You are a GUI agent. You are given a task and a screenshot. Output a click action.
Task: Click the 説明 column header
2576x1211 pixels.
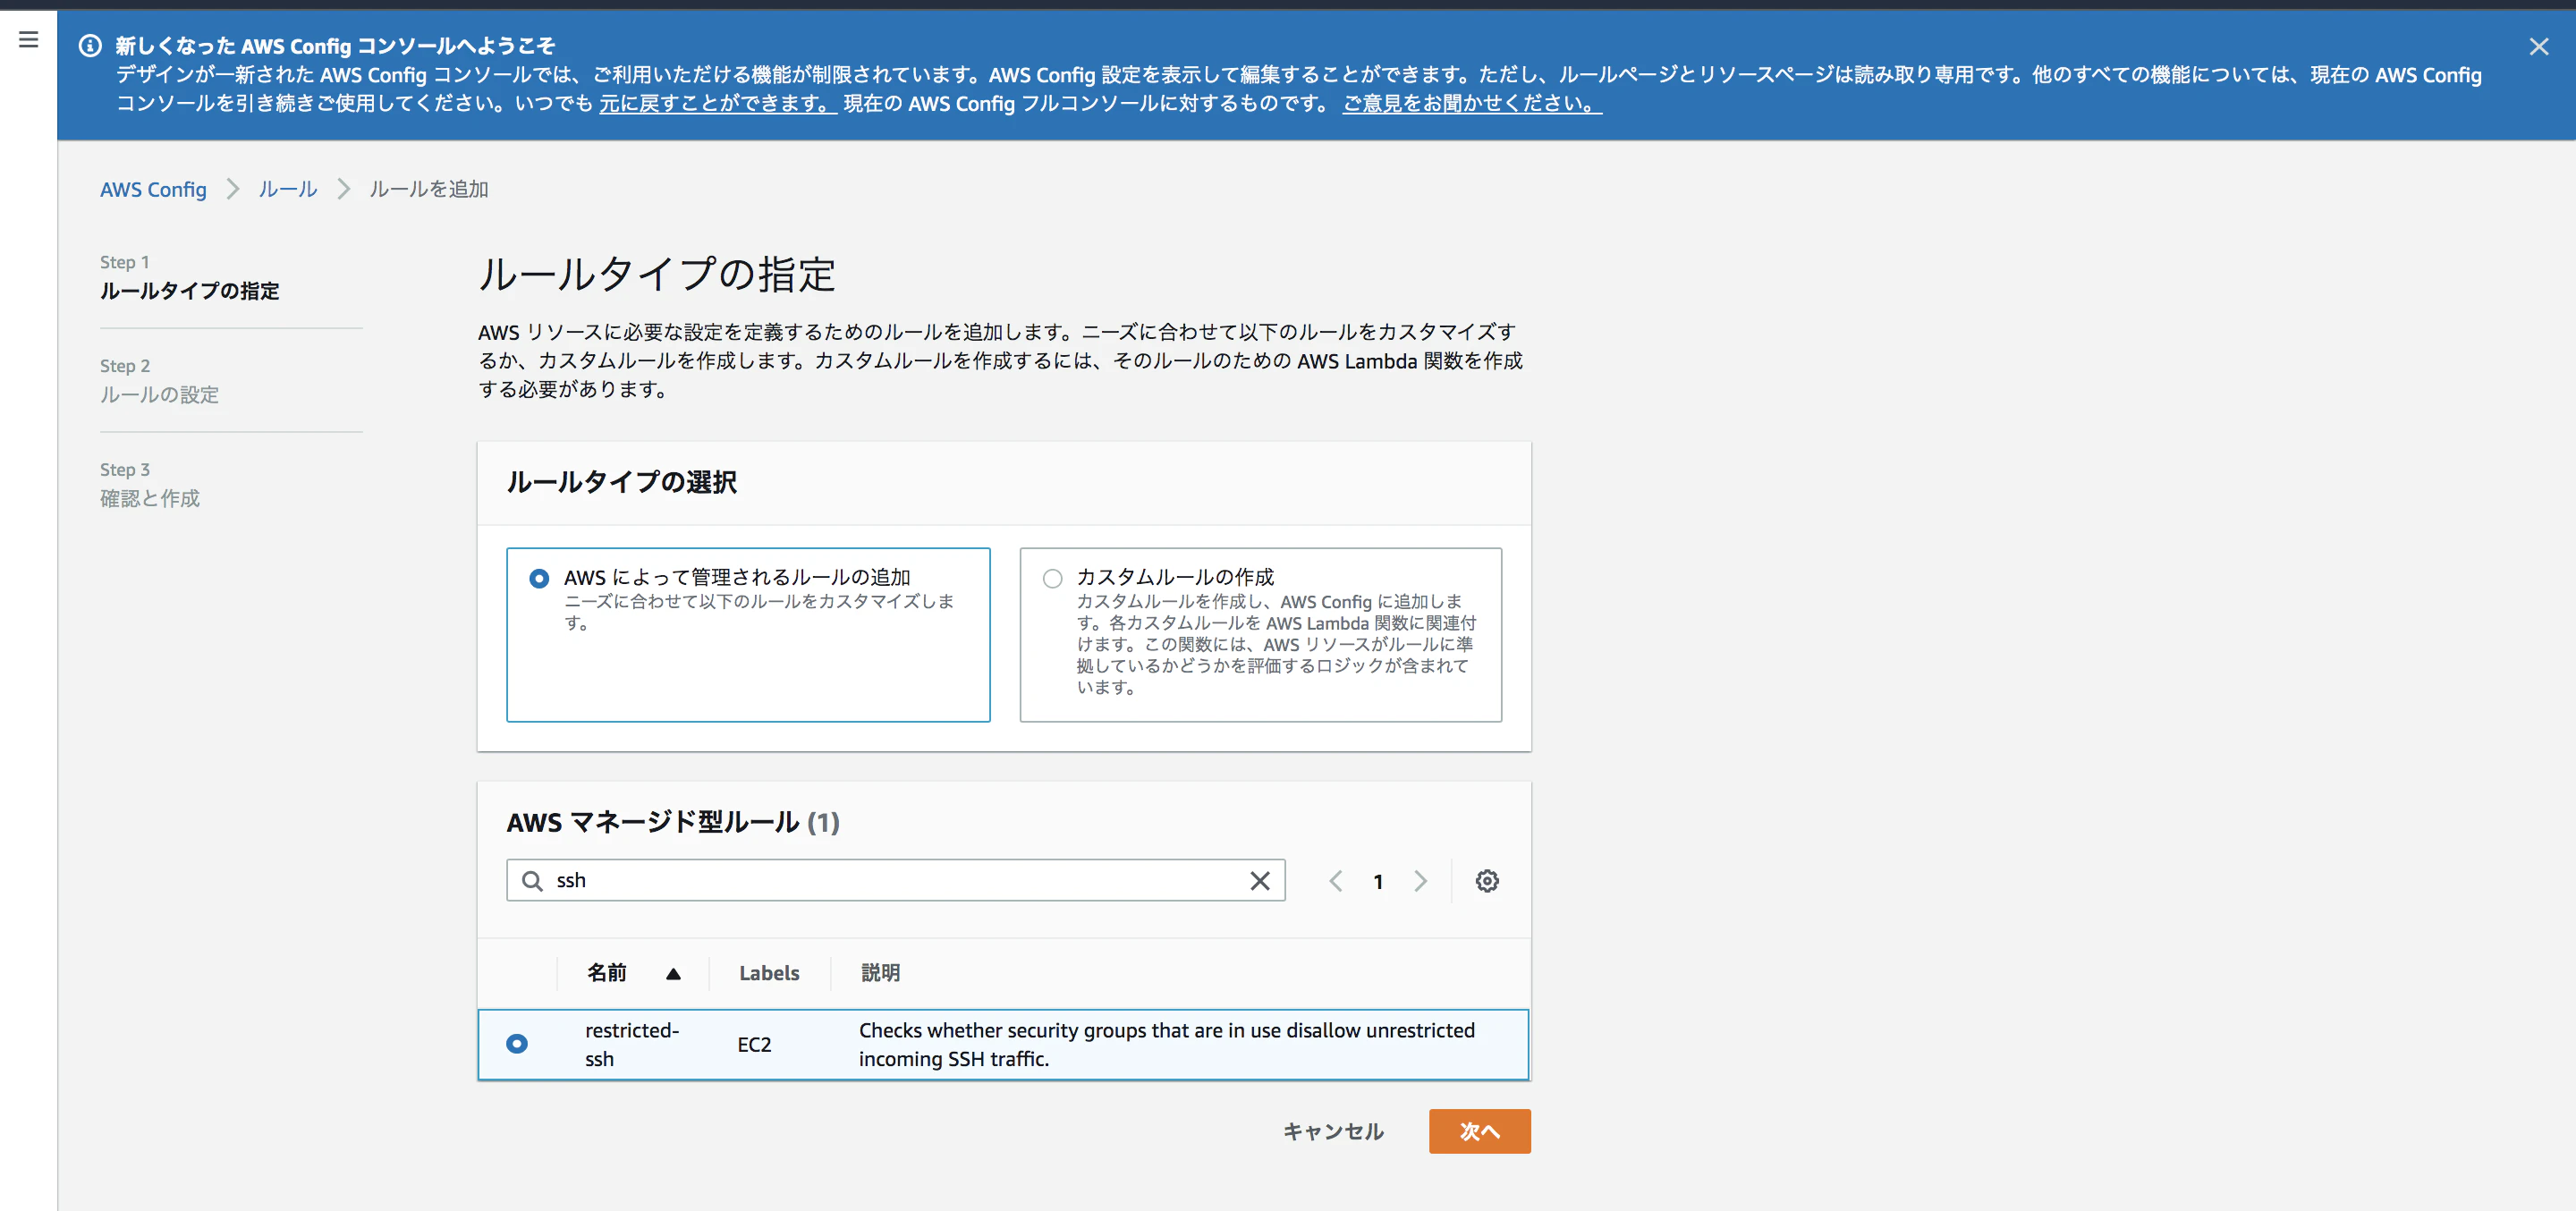click(880, 973)
